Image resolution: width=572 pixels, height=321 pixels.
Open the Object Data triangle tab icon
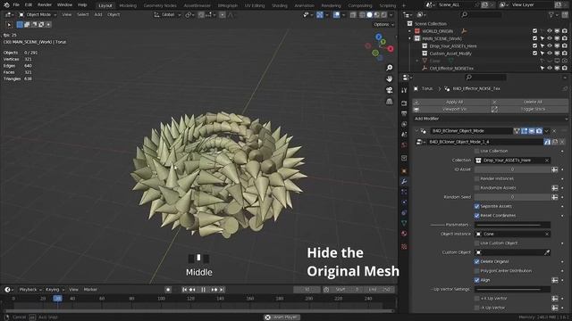[x=404, y=223]
